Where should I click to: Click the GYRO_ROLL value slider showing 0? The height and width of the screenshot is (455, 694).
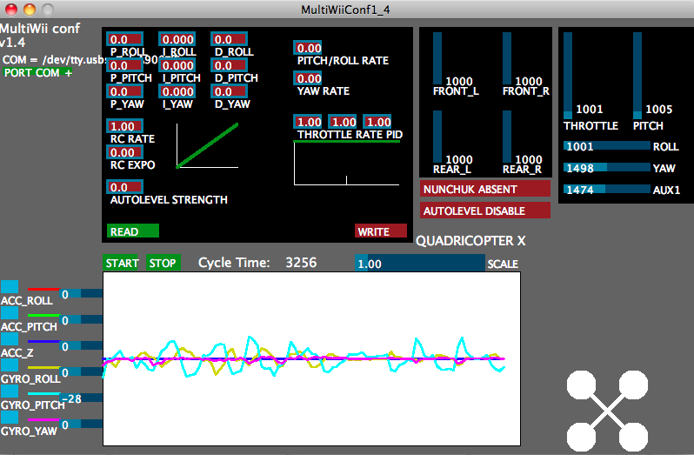click(x=81, y=371)
